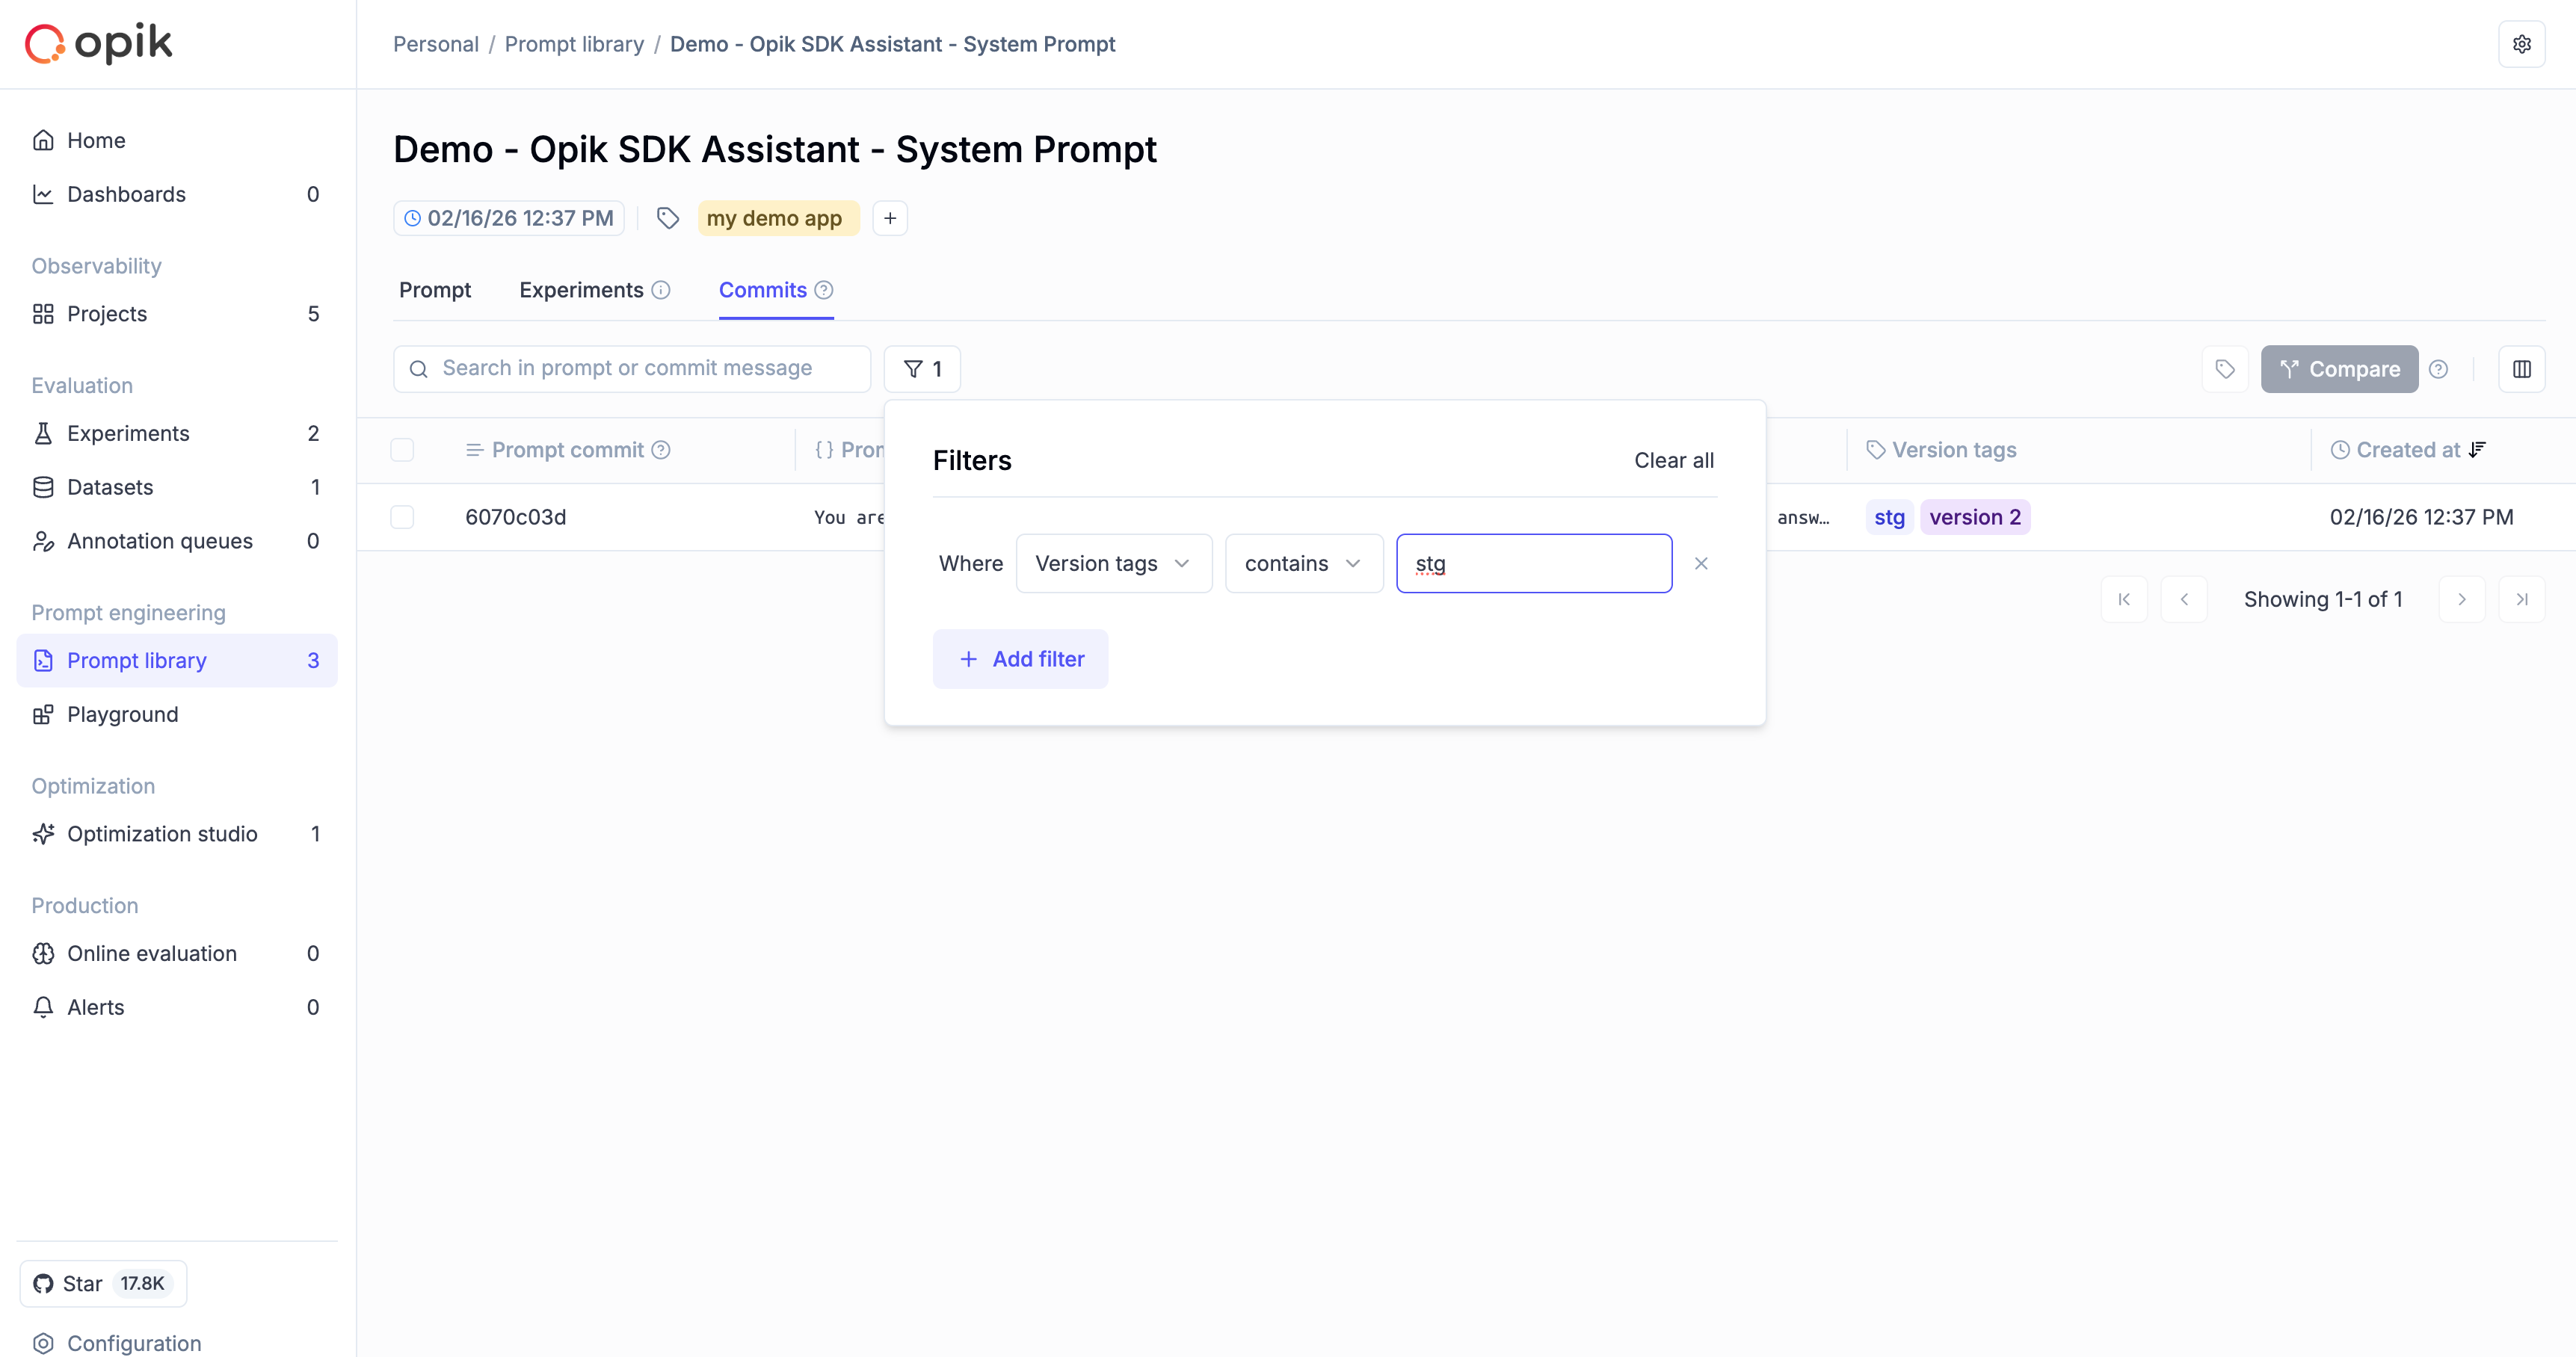The image size is (2576, 1357).
Task: Expand the contains operator dropdown
Action: point(1303,563)
